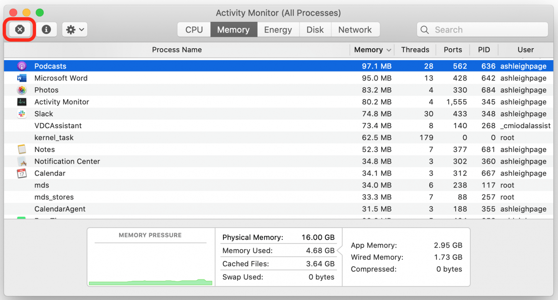Click the Calendar app icon
Viewport: 558px width, 300px height.
pyautogui.click(x=22, y=173)
